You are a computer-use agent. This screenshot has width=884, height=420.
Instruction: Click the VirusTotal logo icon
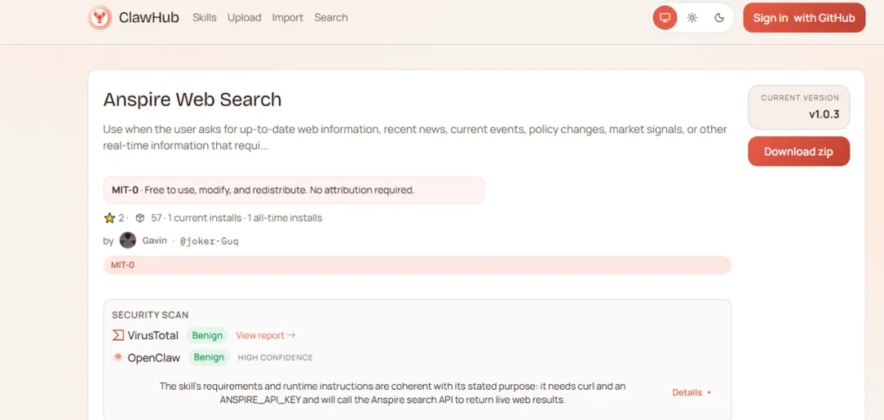tap(118, 336)
